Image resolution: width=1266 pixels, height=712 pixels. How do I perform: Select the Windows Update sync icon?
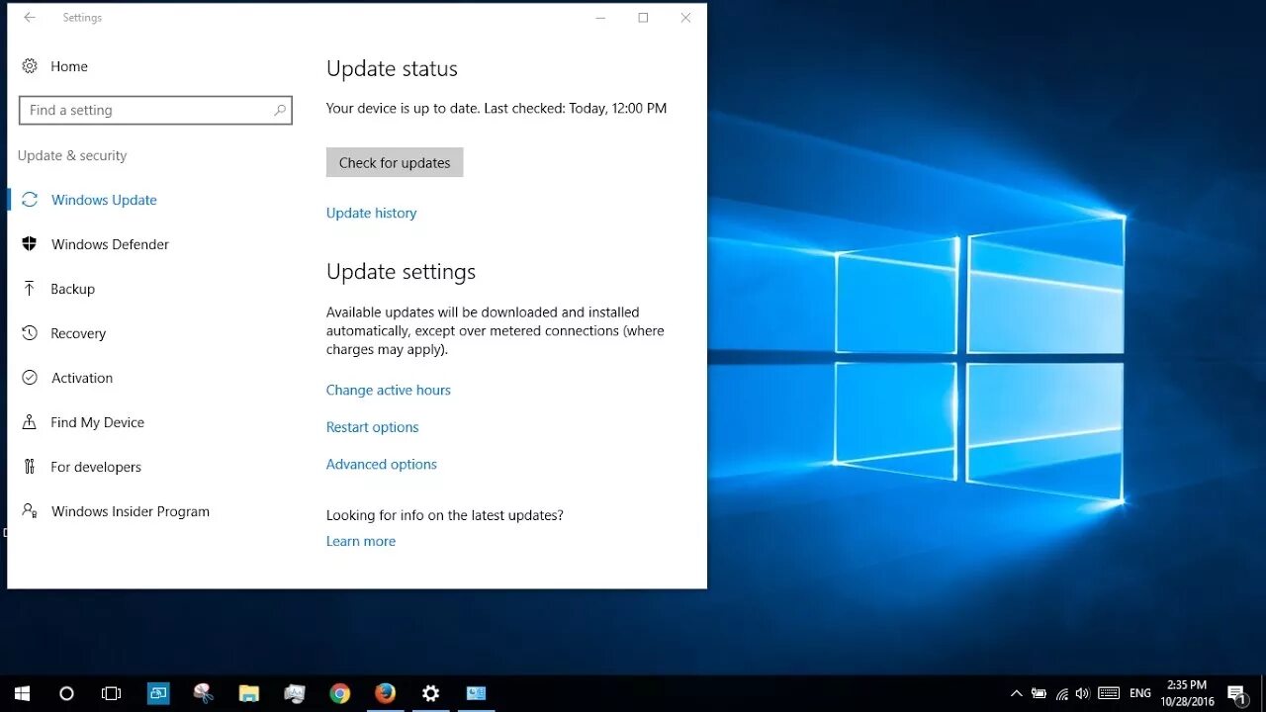click(x=30, y=200)
